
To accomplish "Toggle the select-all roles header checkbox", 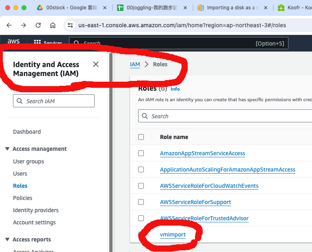I will point(141,137).
